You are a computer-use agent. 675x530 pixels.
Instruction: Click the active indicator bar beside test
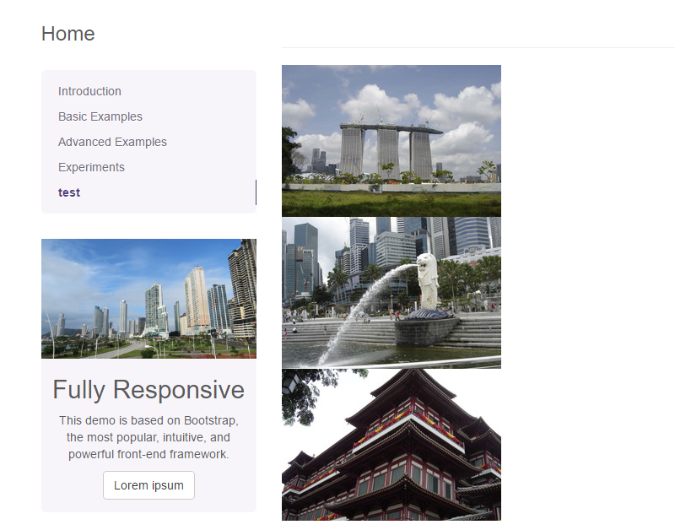tap(256, 192)
